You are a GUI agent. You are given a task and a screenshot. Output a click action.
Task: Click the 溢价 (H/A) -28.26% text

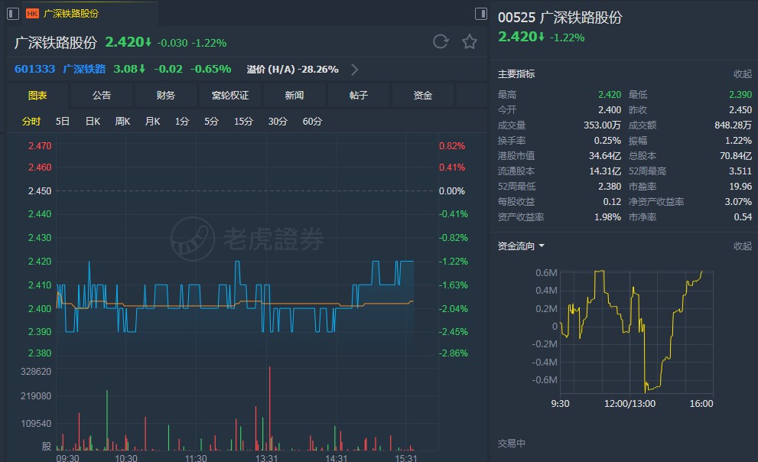pos(292,70)
